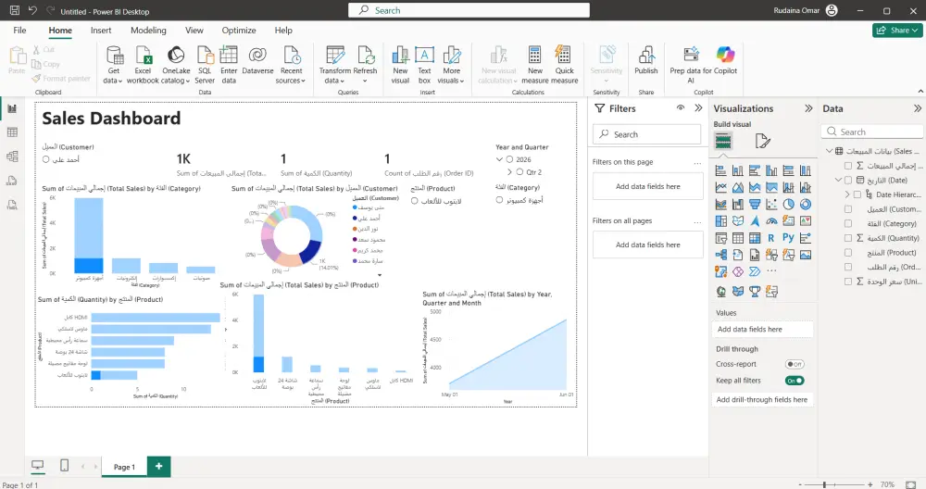Create a Quick measure
The height and width of the screenshot is (489, 926).
pyautogui.click(x=564, y=65)
